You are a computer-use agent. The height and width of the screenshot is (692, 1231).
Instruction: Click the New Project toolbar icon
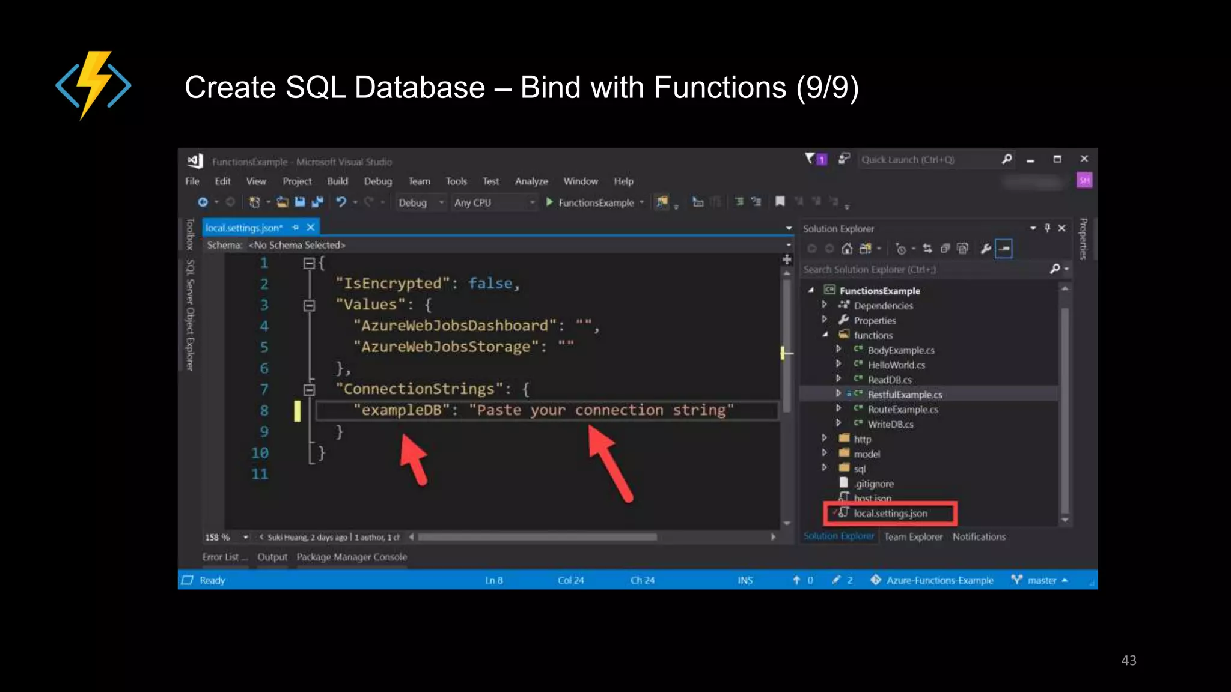255,202
